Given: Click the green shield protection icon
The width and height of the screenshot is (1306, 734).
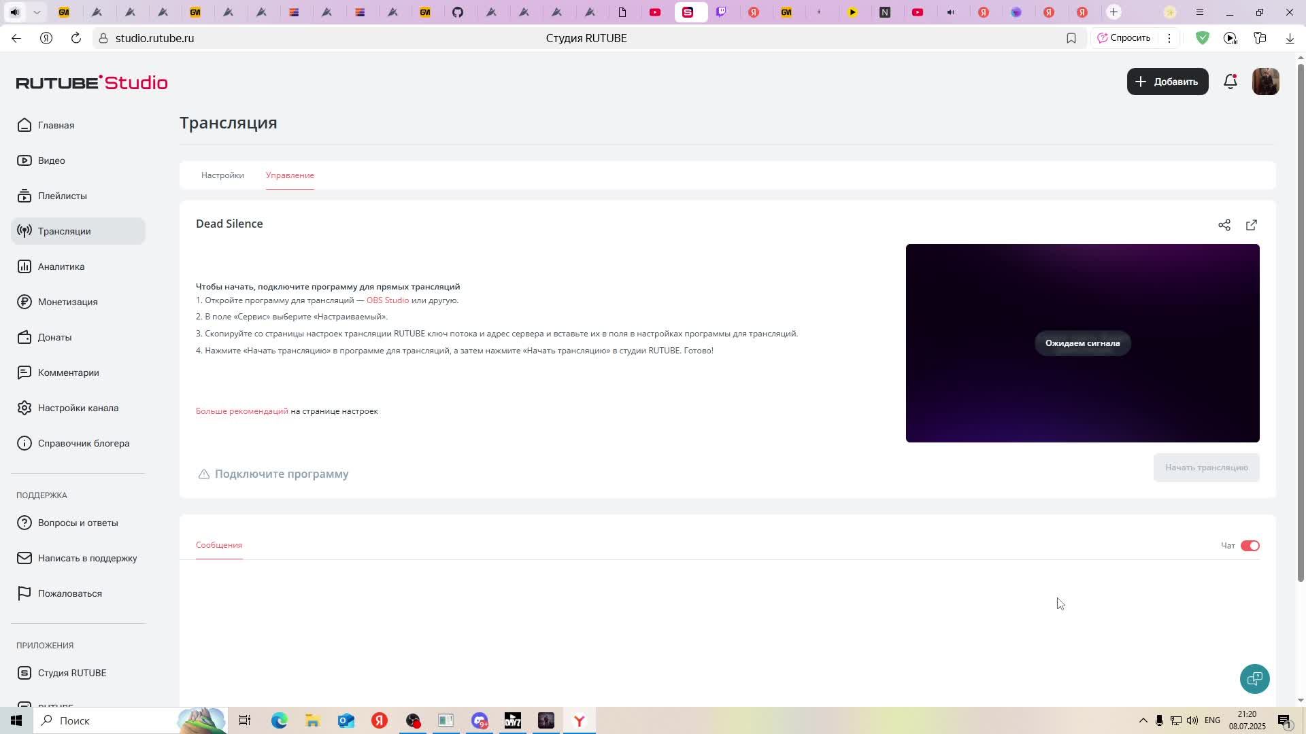Looking at the screenshot, I should 1203,38.
